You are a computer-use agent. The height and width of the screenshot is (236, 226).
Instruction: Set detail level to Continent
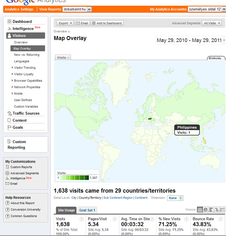pos(141,198)
